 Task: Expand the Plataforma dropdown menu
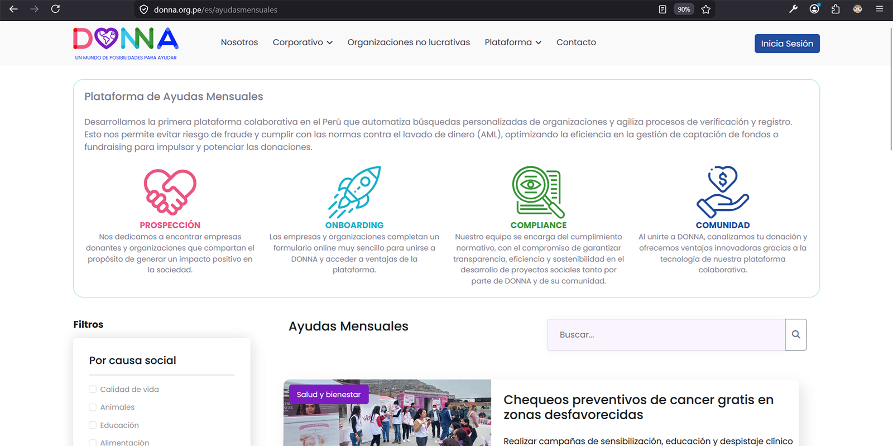[513, 42]
